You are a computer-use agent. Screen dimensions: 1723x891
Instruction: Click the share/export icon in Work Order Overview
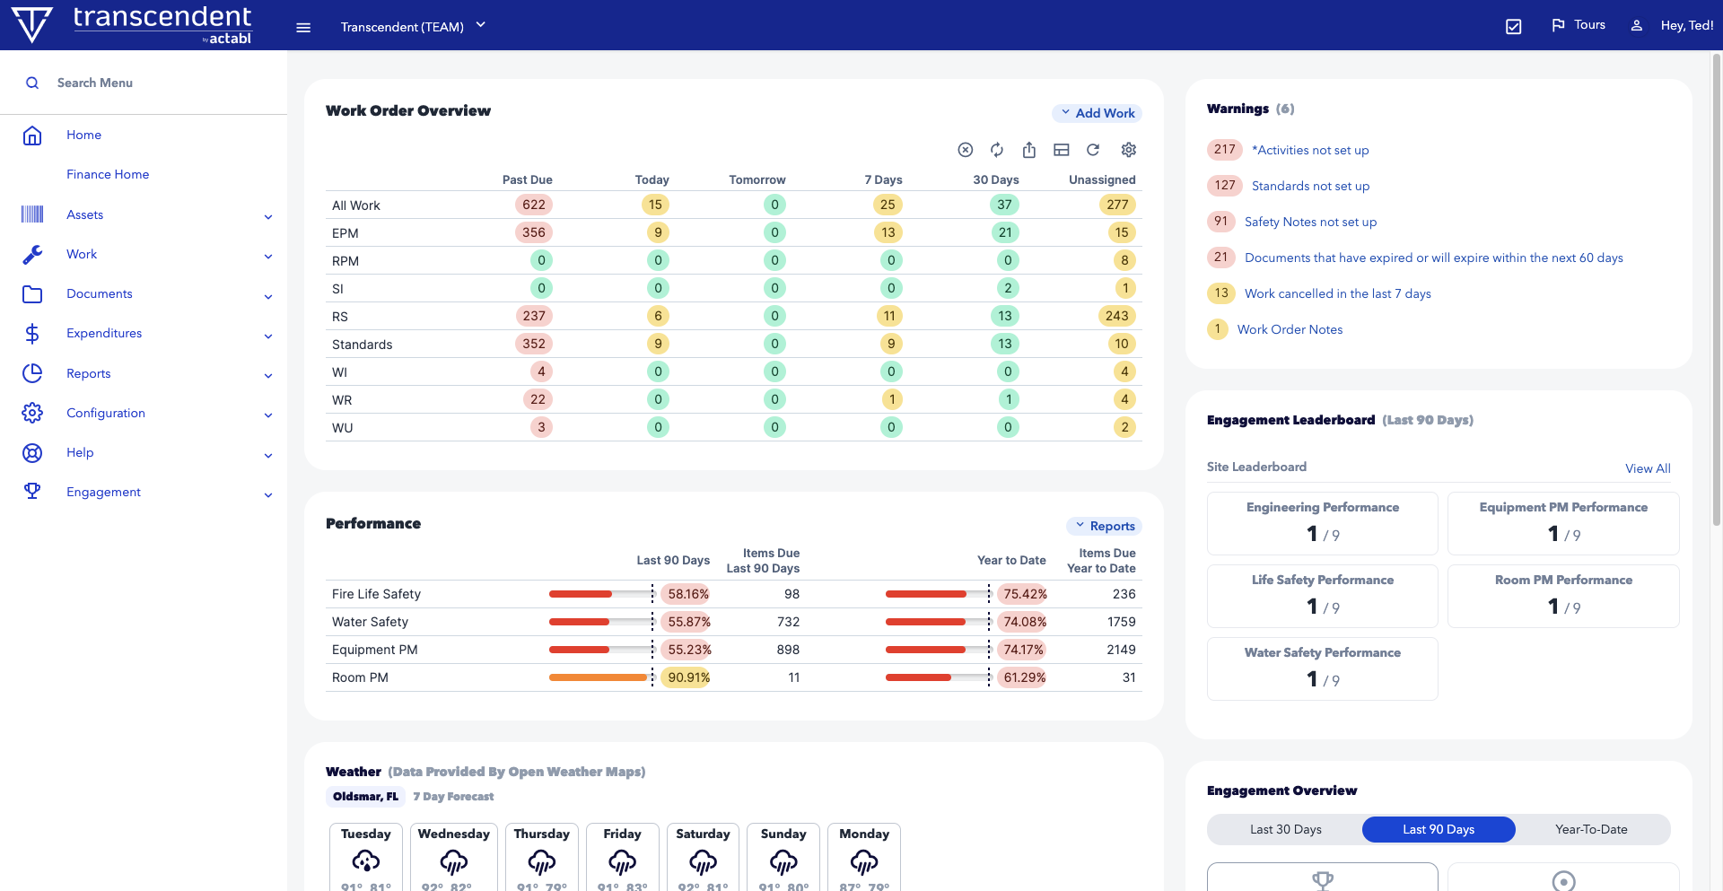[1029, 150]
